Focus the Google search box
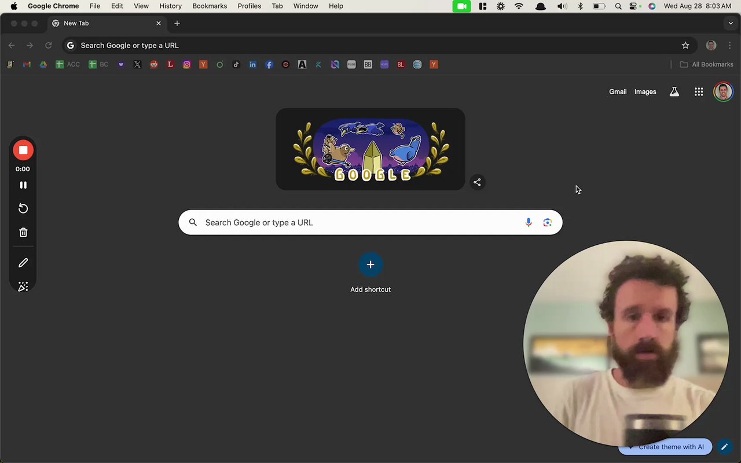This screenshot has height=463, width=741. click(370, 222)
